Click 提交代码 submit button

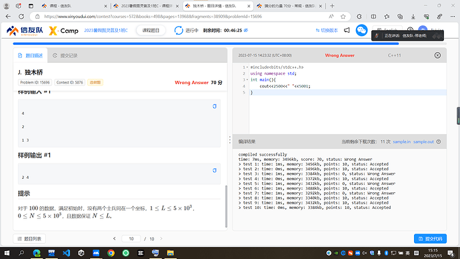[430, 239]
